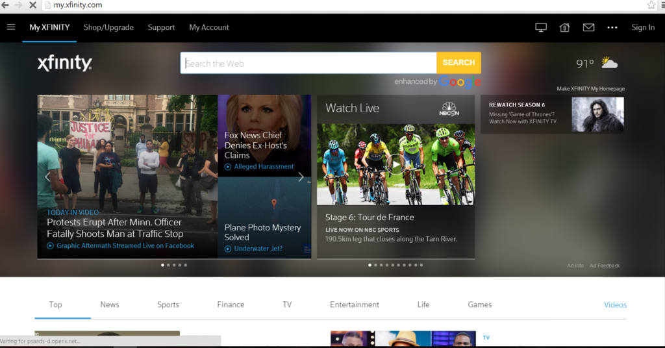Click the TV screen icon in header
Screen dimensions: 665x348
541,27
